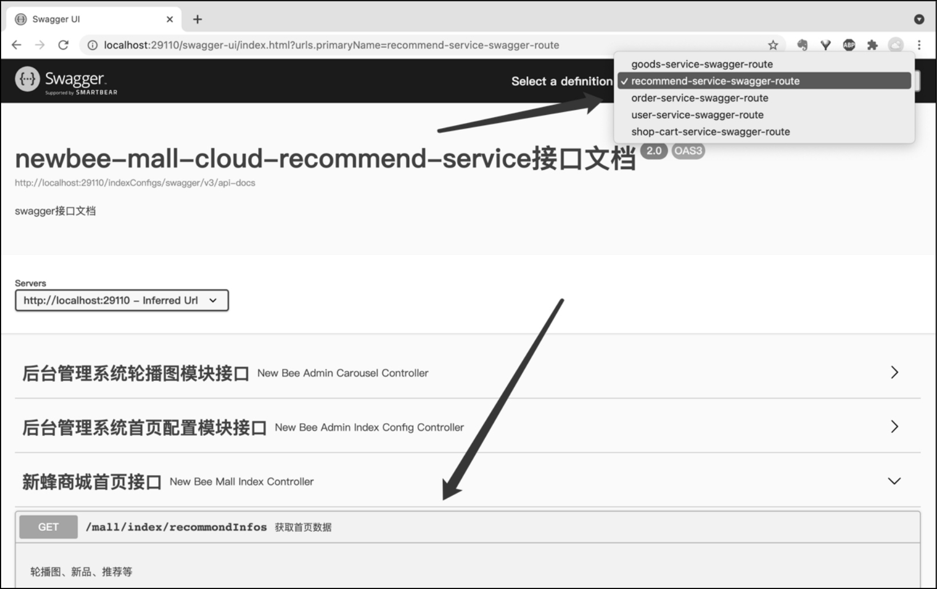
Task: Click the browser back arrow
Action: coord(17,45)
